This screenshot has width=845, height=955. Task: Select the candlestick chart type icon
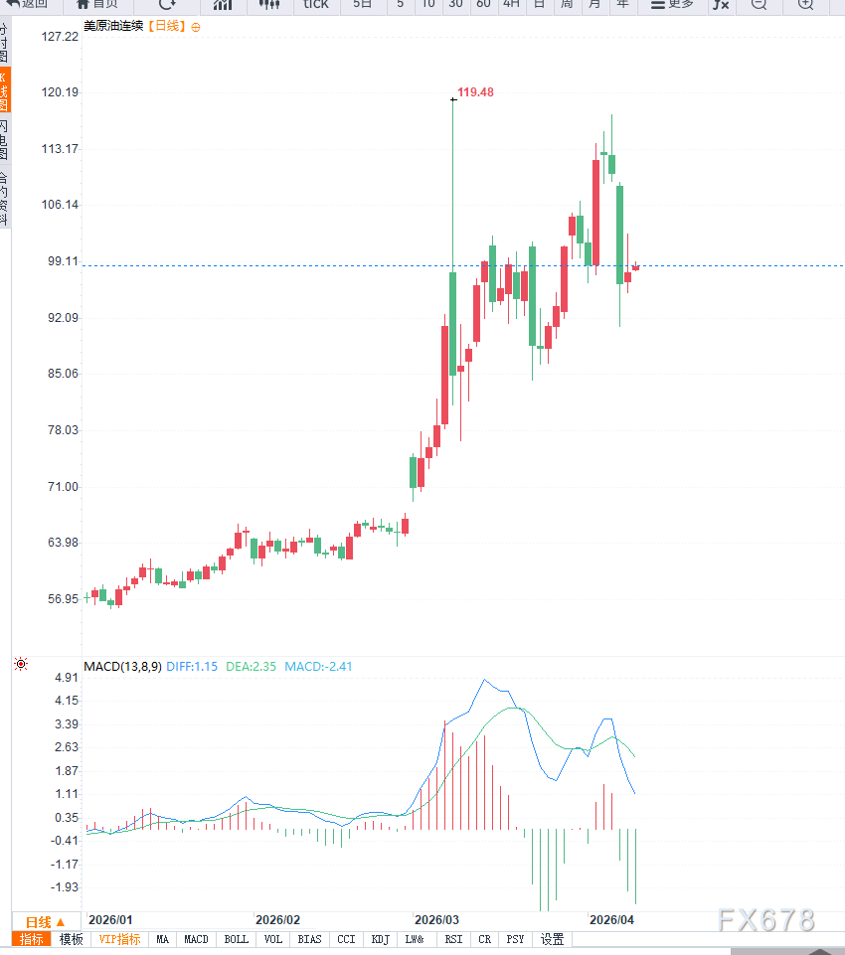[x=268, y=4]
